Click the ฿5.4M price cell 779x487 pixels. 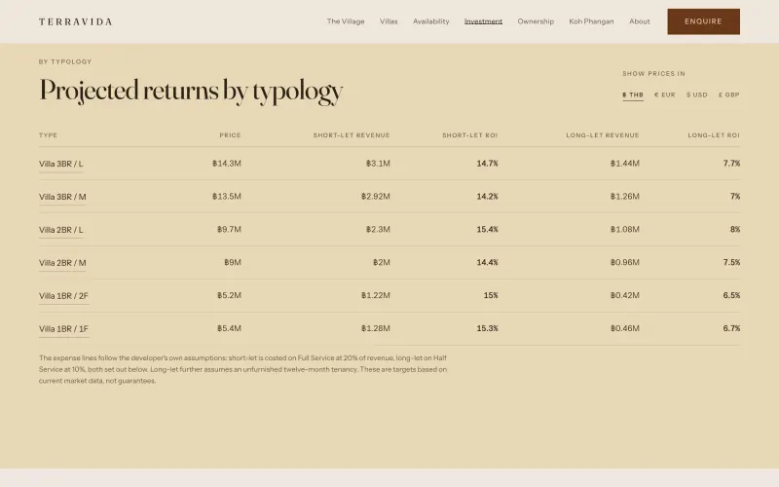tap(229, 328)
